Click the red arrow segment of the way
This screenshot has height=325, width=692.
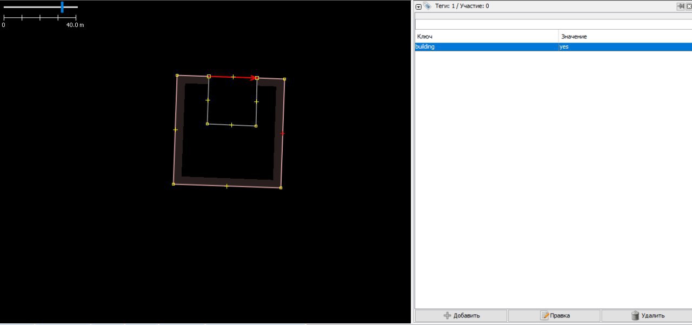[x=232, y=77]
